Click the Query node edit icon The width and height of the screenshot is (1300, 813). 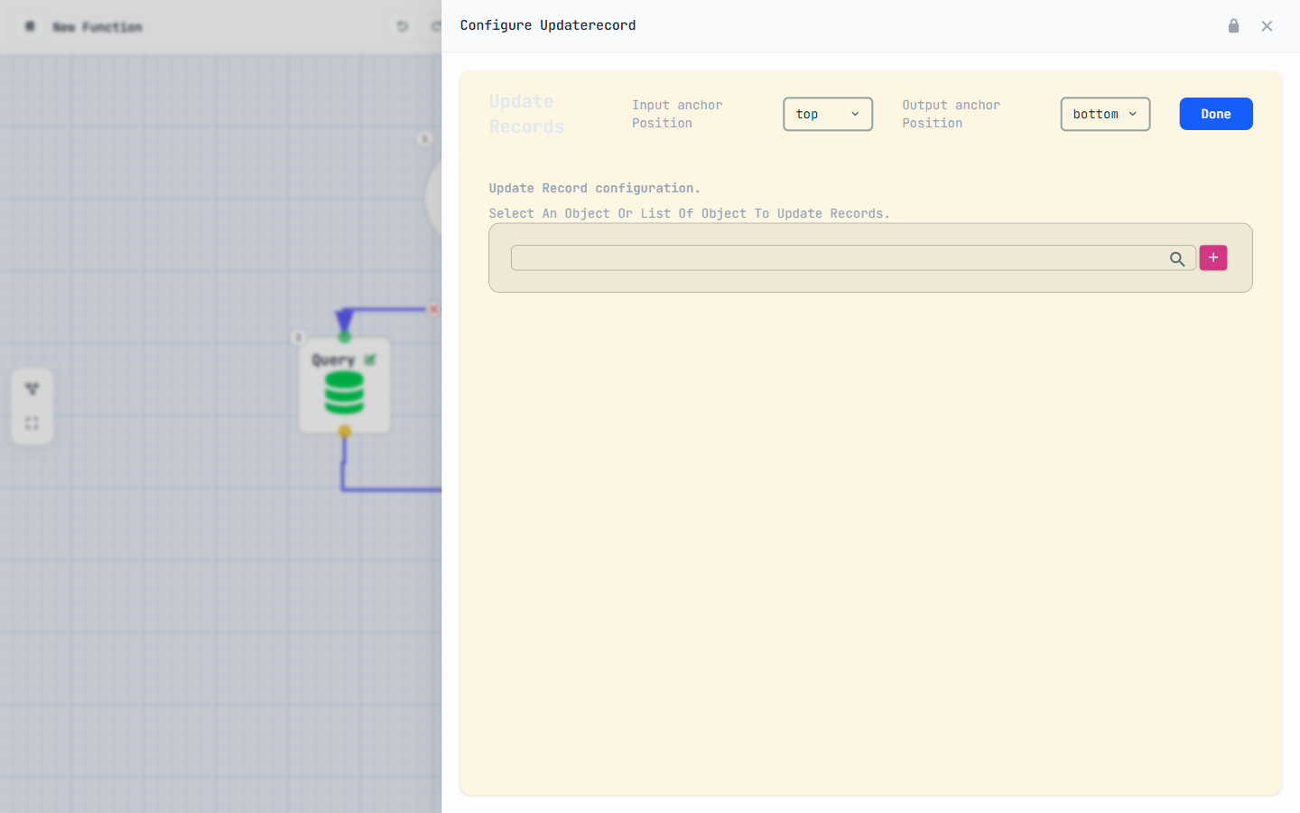tap(370, 360)
